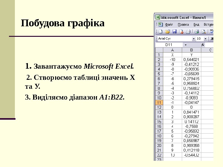Expand the font size 10 dropdown arrow
Viewport: 223px width, 167px height.
(x=205, y=39)
